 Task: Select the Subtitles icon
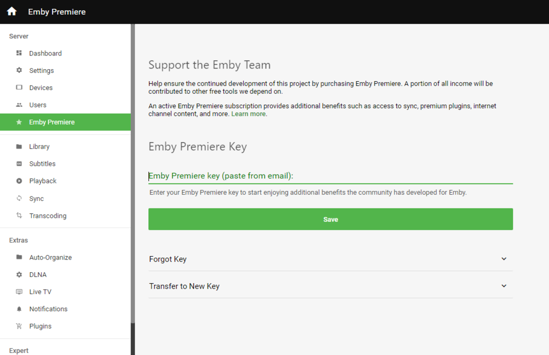[20, 164]
